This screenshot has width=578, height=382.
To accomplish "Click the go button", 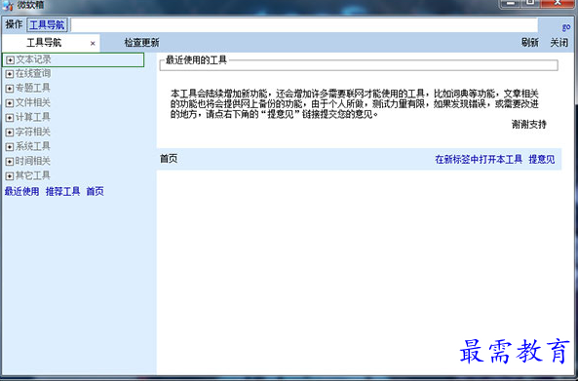I will [566, 27].
